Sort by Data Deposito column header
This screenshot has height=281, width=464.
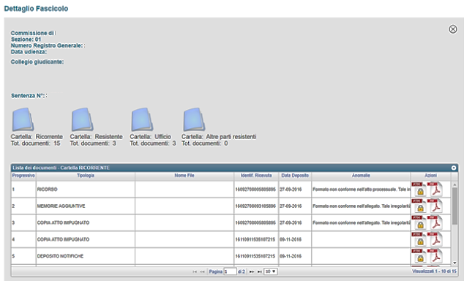(x=295, y=176)
